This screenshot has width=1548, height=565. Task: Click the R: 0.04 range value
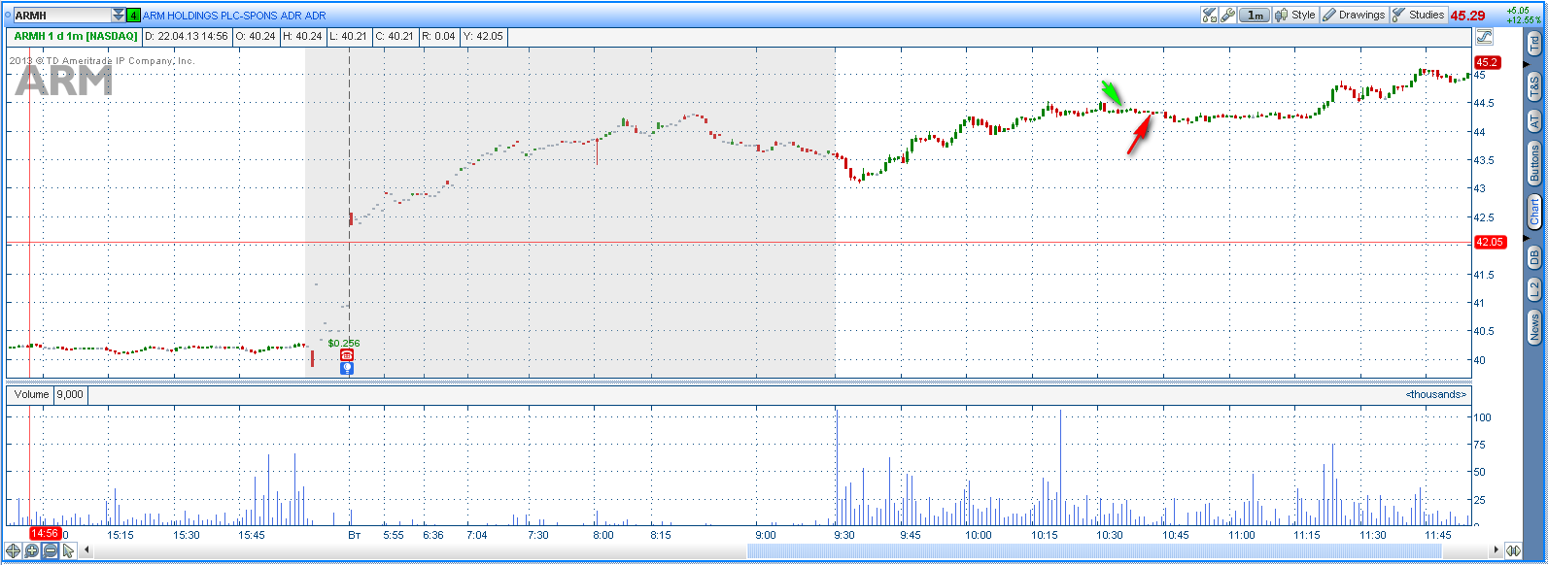tap(437, 36)
